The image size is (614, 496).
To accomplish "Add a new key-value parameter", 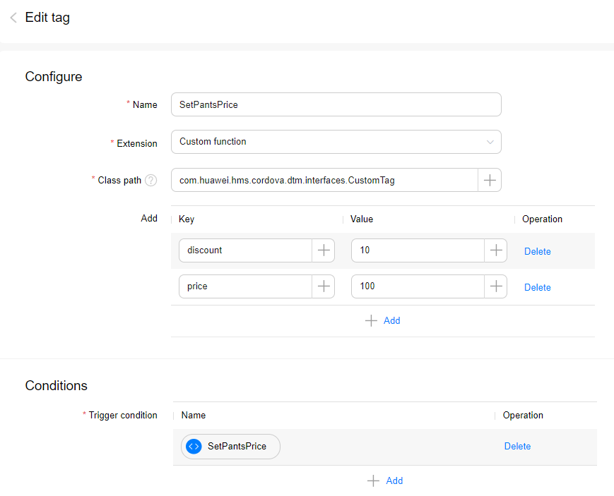I will pyautogui.click(x=383, y=320).
